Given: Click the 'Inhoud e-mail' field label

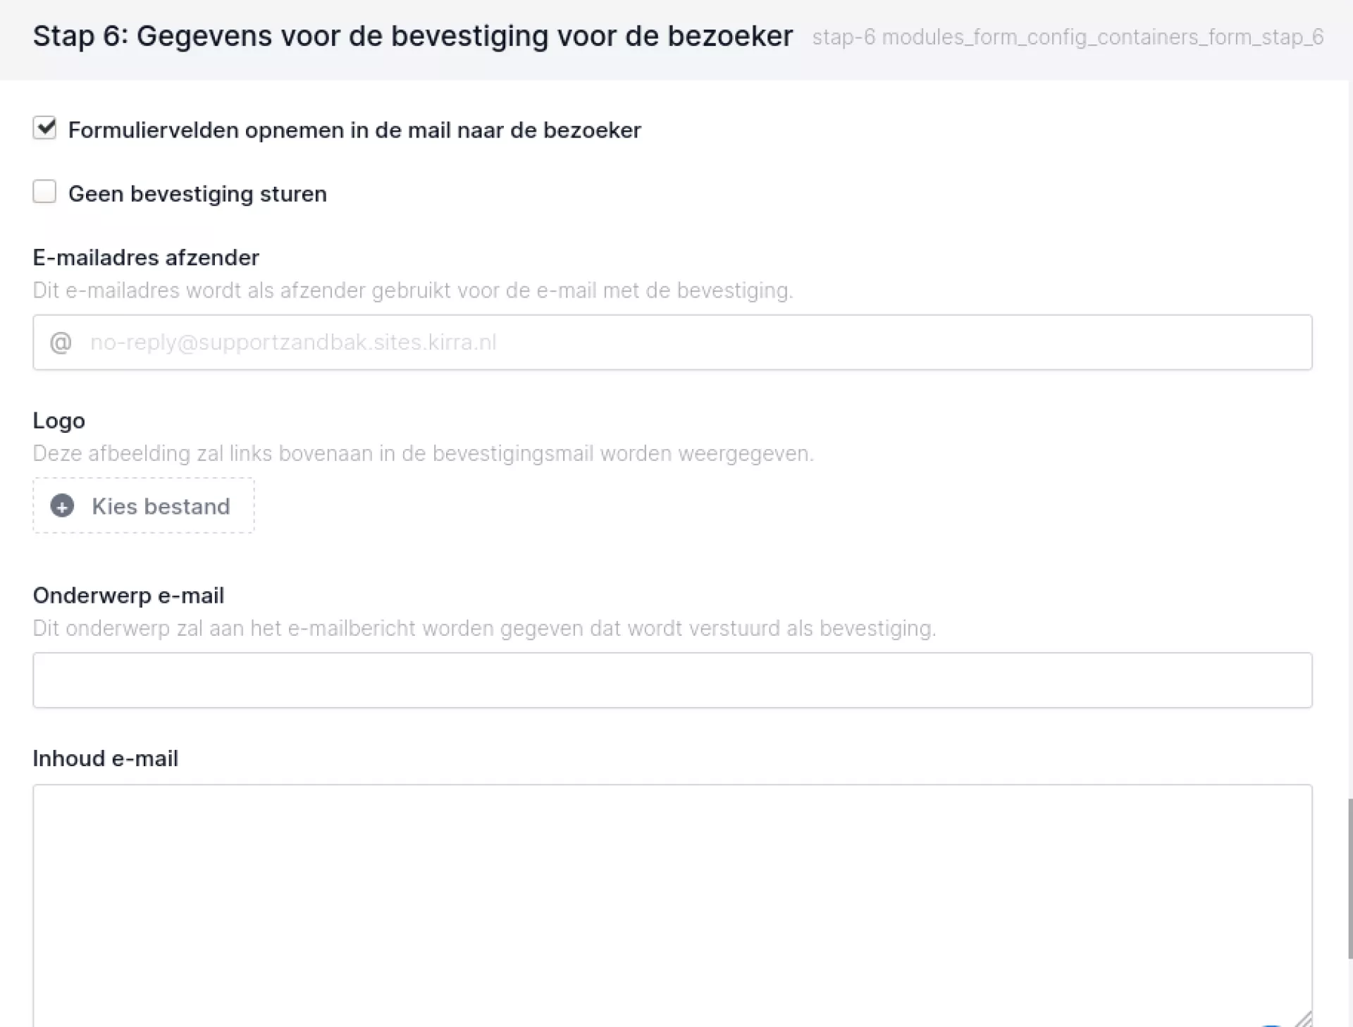Looking at the screenshot, I should coord(106,758).
